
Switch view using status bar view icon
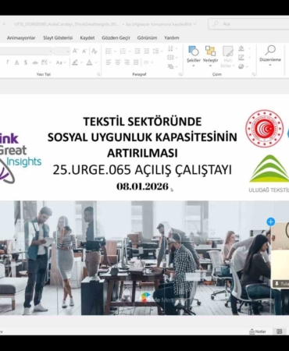pyautogui.click(x=279, y=331)
